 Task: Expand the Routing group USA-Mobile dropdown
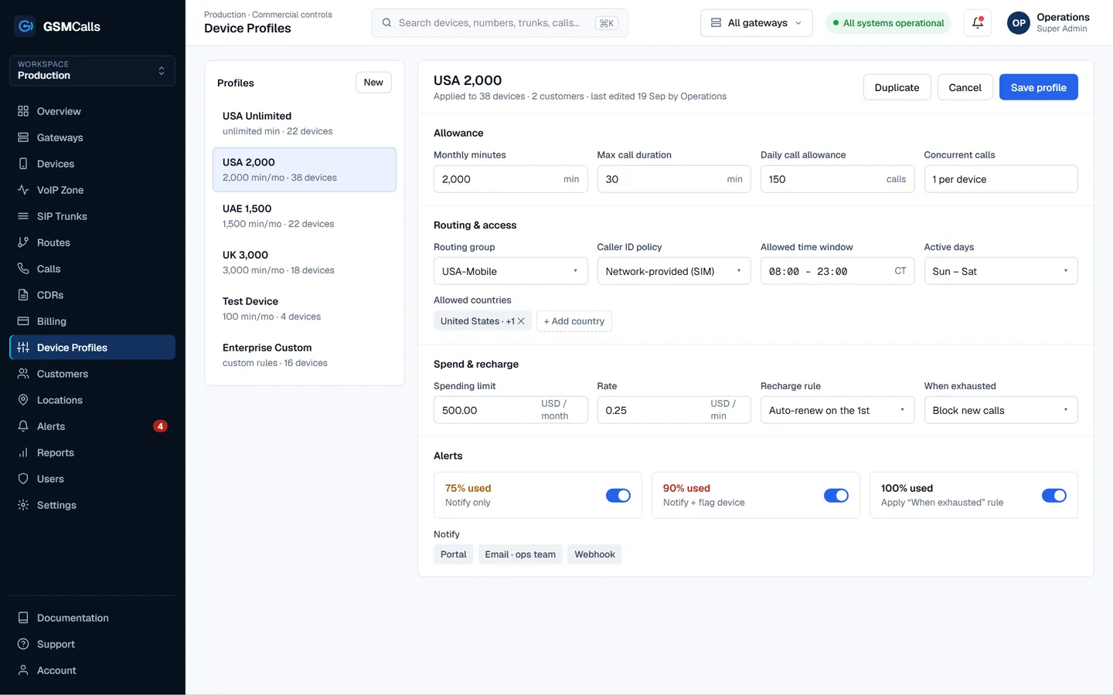(x=511, y=271)
